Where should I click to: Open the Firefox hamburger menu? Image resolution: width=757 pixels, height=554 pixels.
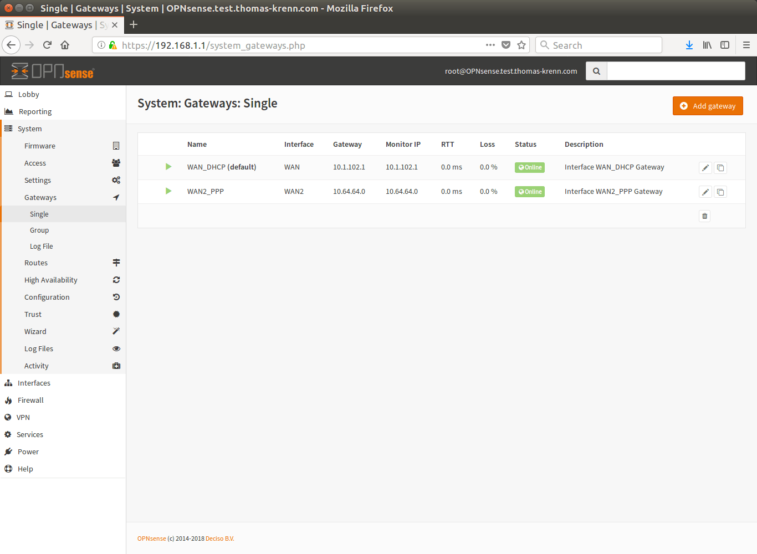click(x=746, y=45)
